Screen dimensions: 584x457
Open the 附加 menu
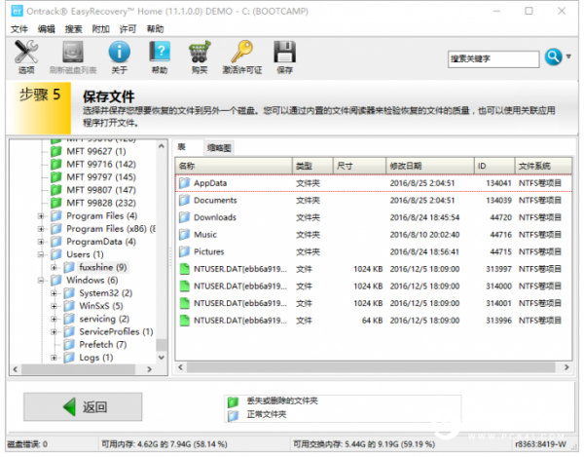[x=100, y=28]
